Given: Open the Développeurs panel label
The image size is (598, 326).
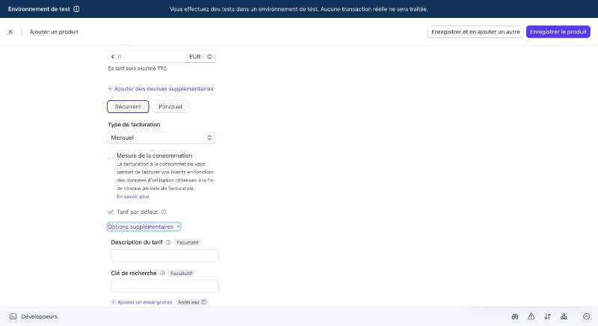Looking at the screenshot, I should (40, 316).
